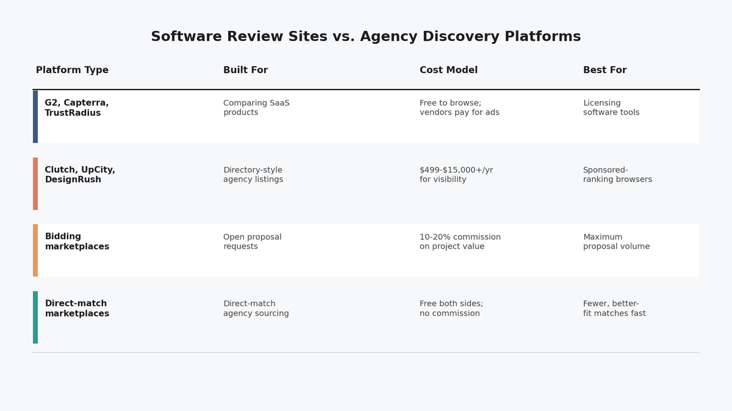Click the 'Free to browse; vendors pay for ads' cell
Image resolution: width=732 pixels, height=411 pixels.
(459, 108)
